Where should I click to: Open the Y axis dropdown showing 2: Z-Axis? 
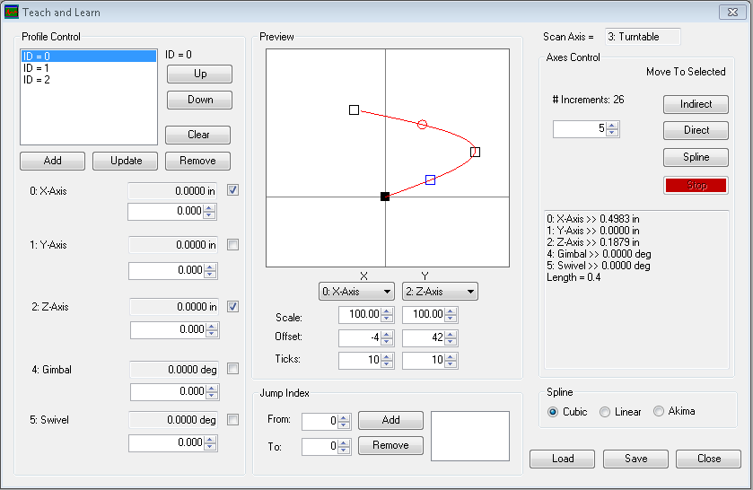(440, 292)
